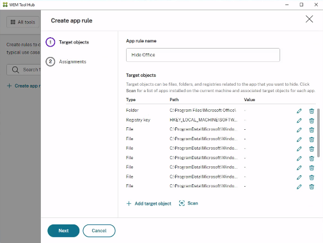323x243 pixels.
Task: Click the Scan icon button
Action: tap(189, 203)
